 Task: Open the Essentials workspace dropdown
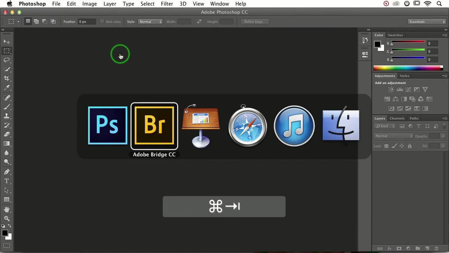point(427,22)
